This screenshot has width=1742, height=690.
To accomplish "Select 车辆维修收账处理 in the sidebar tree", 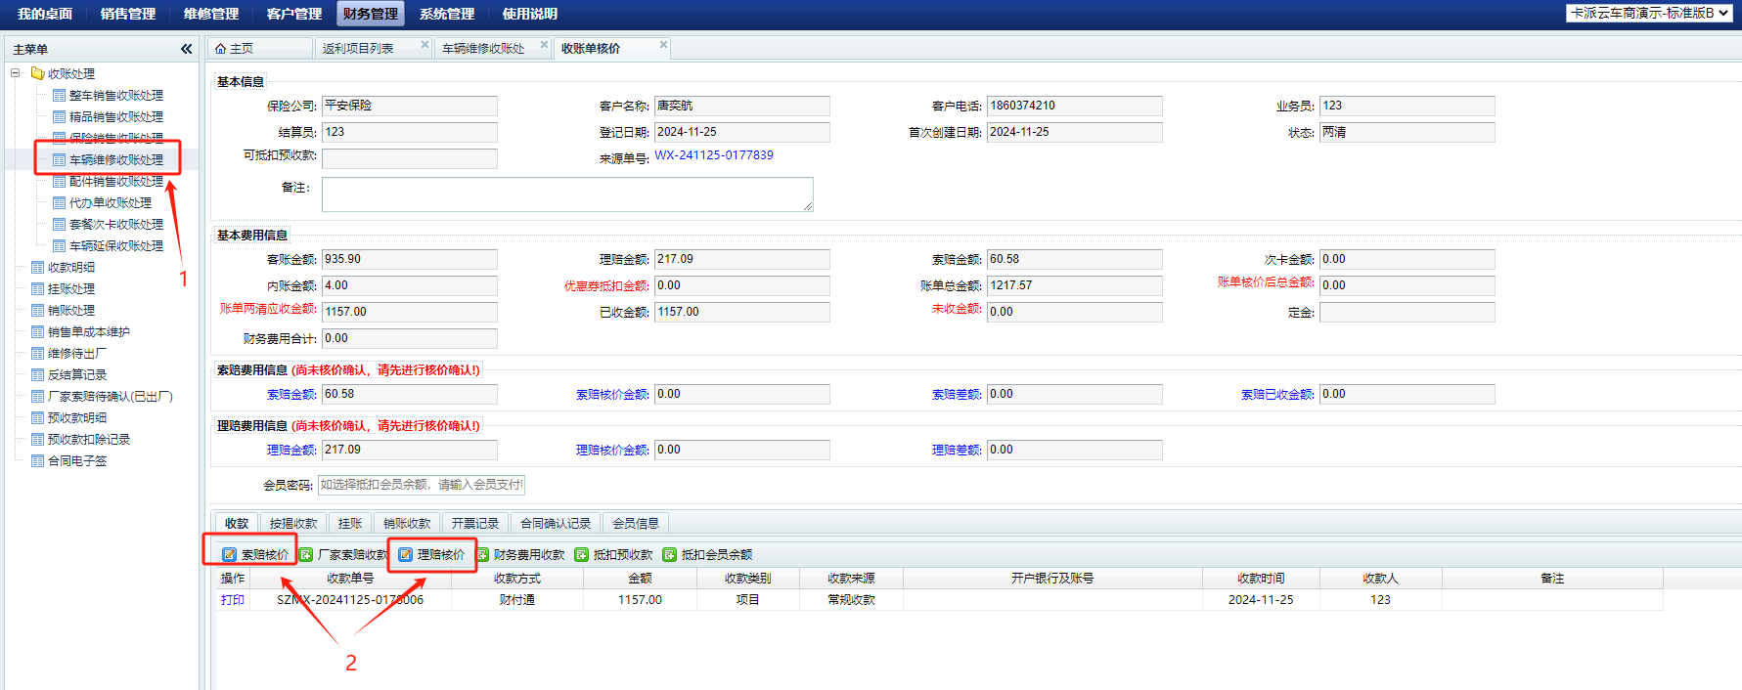I will (x=115, y=159).
